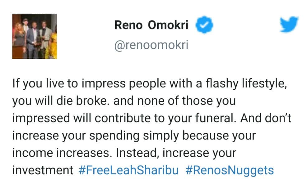
Task: Follow the #RenosNuggets hashtag link
Action: [230, 170]
